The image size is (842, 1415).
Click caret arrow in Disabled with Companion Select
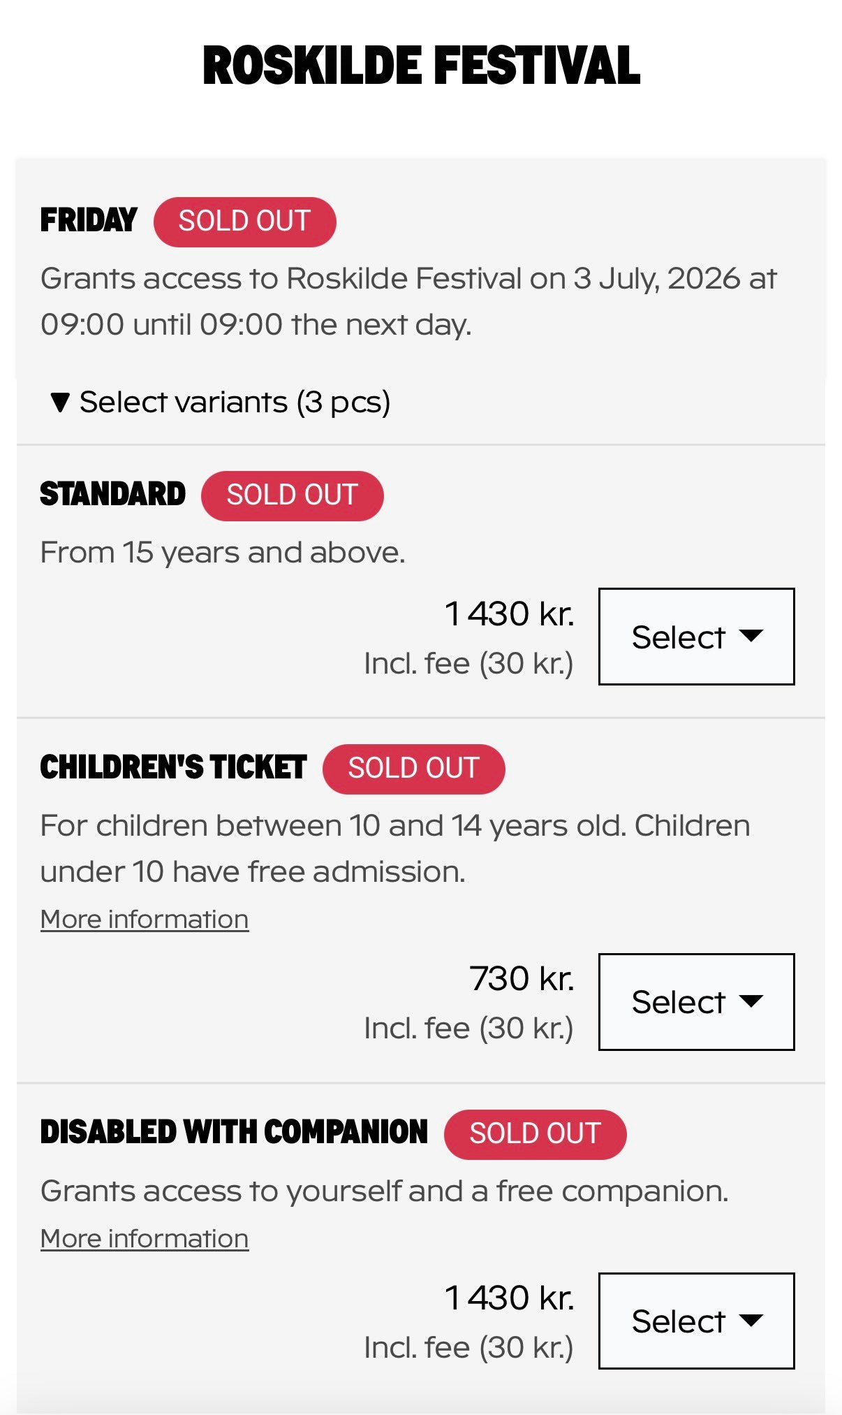click(x=751, y=1320)
